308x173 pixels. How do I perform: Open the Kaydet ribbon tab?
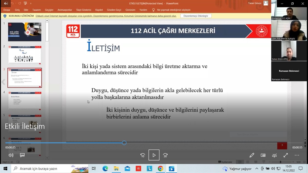(x=99, y=10)
